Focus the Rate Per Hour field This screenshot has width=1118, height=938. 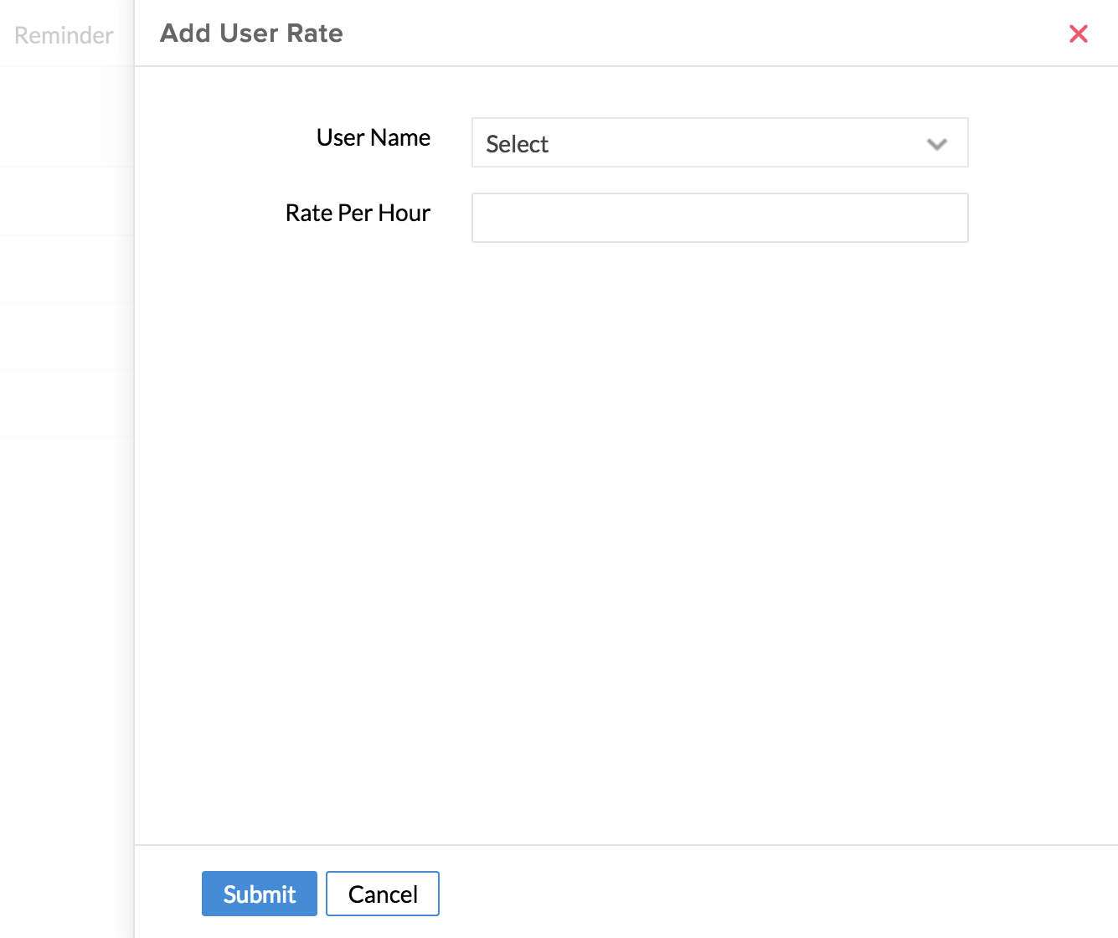tap(719, 218)
